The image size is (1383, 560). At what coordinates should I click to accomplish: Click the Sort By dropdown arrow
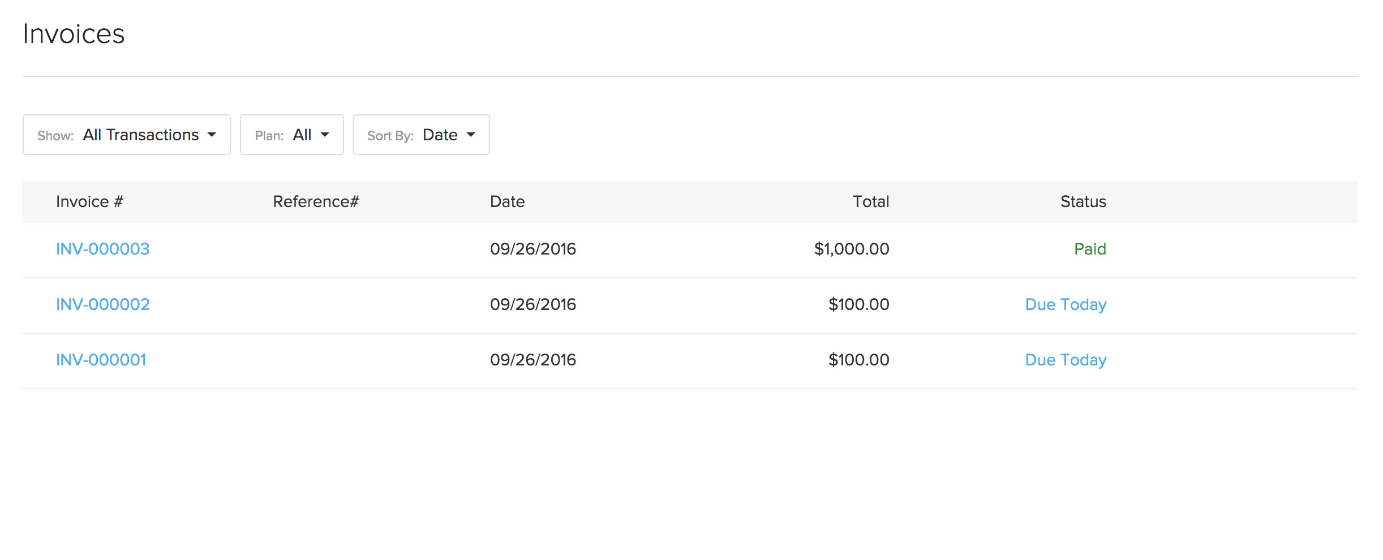(471, 135)
